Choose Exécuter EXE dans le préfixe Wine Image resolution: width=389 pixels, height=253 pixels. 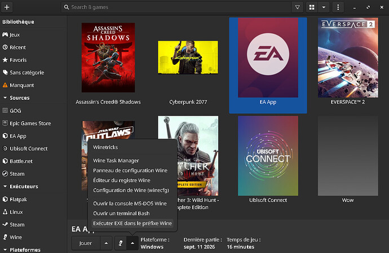(132, 224)
